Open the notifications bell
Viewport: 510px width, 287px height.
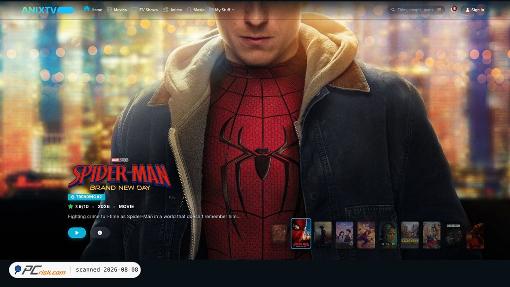point(453,10)
